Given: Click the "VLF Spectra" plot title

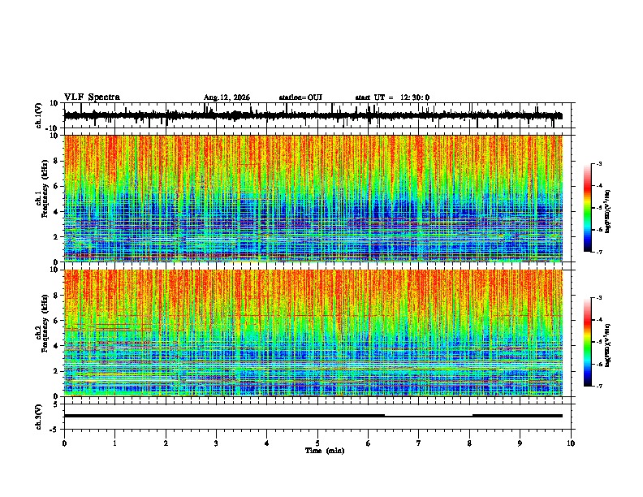Looking at the screenshot, I should pos(92,97).
